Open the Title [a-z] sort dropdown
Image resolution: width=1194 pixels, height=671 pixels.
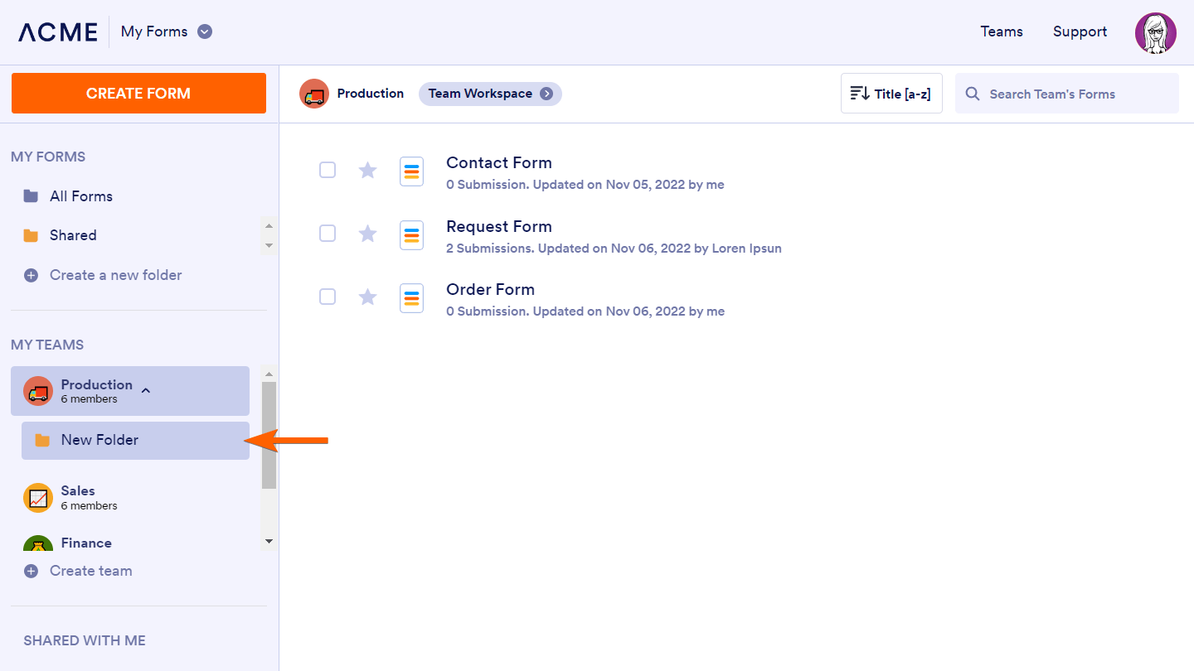891,94
